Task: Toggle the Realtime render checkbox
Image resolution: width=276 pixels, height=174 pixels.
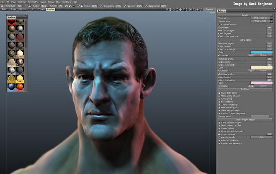Action: click(219, 24)
